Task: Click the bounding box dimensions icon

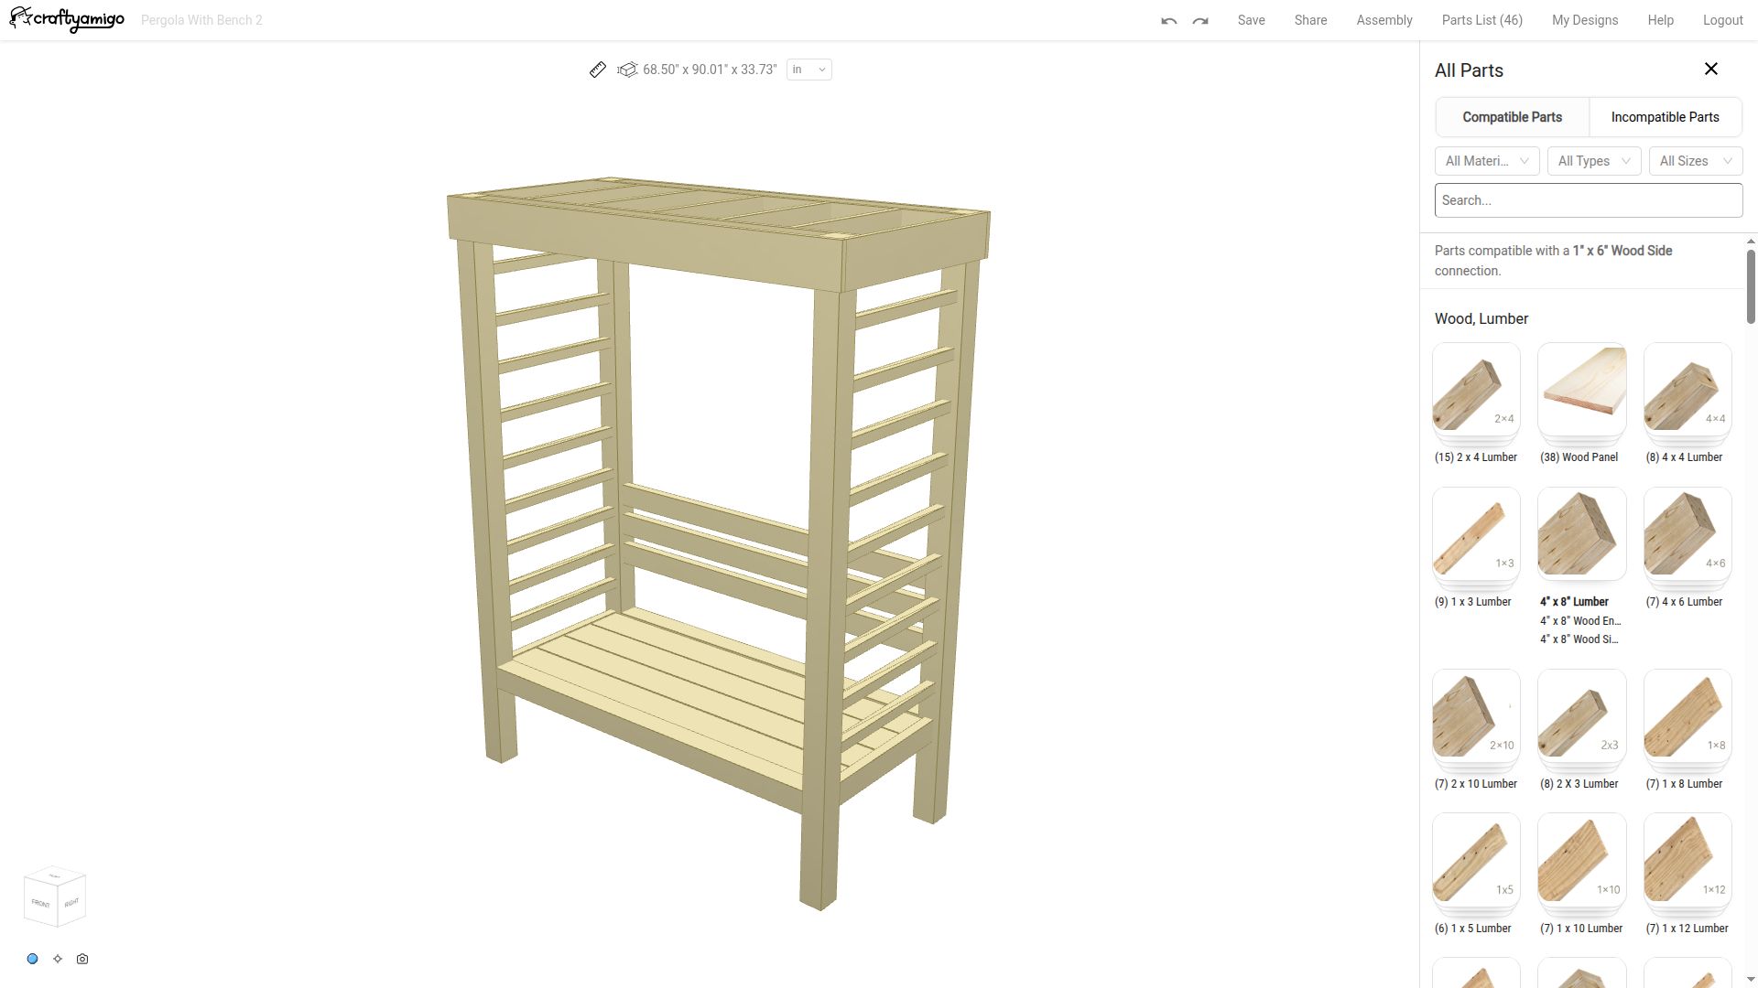Action: click(627, 70)
